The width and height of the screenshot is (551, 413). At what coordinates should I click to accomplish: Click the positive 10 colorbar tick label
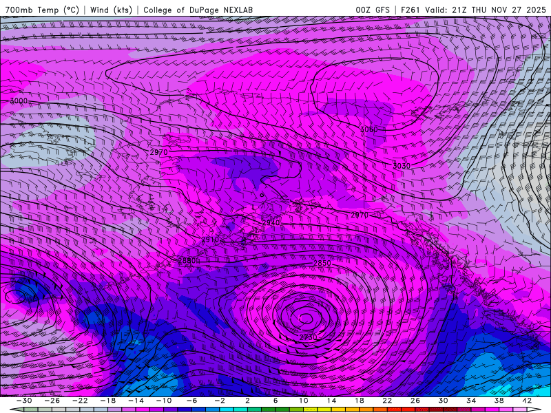coord(304,401)
